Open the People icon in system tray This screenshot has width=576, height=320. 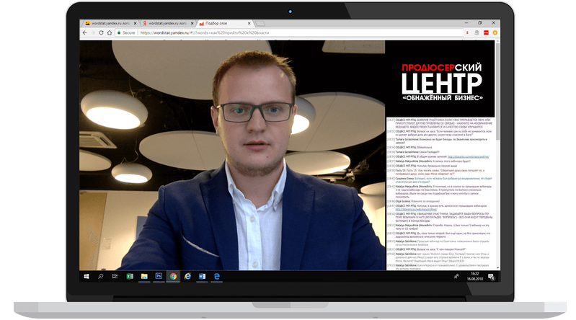pos(456,276)
